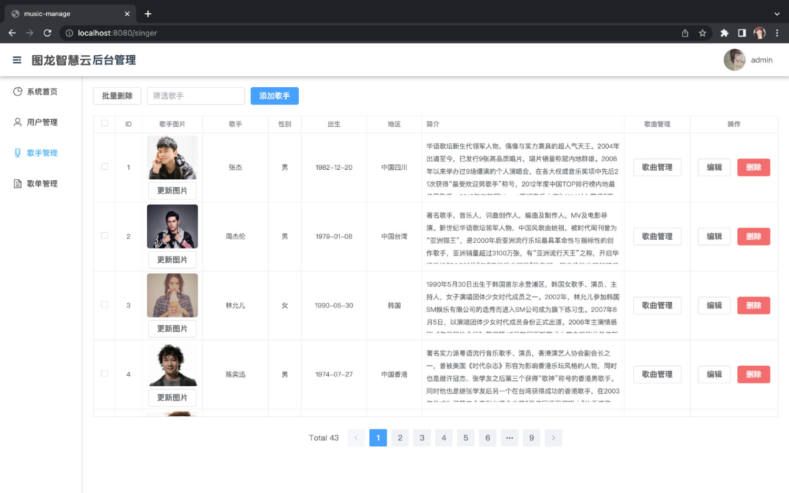
Task: Go to next page with right arrow
Action: (x=553, y=438)
